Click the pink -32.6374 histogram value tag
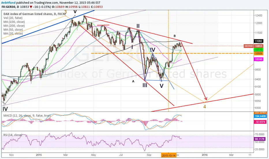The height and width of the screenshot is (159, 269). click(260, 122)
